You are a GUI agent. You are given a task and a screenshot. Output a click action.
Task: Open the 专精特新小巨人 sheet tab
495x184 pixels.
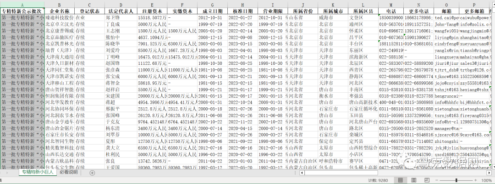point(38,173)
